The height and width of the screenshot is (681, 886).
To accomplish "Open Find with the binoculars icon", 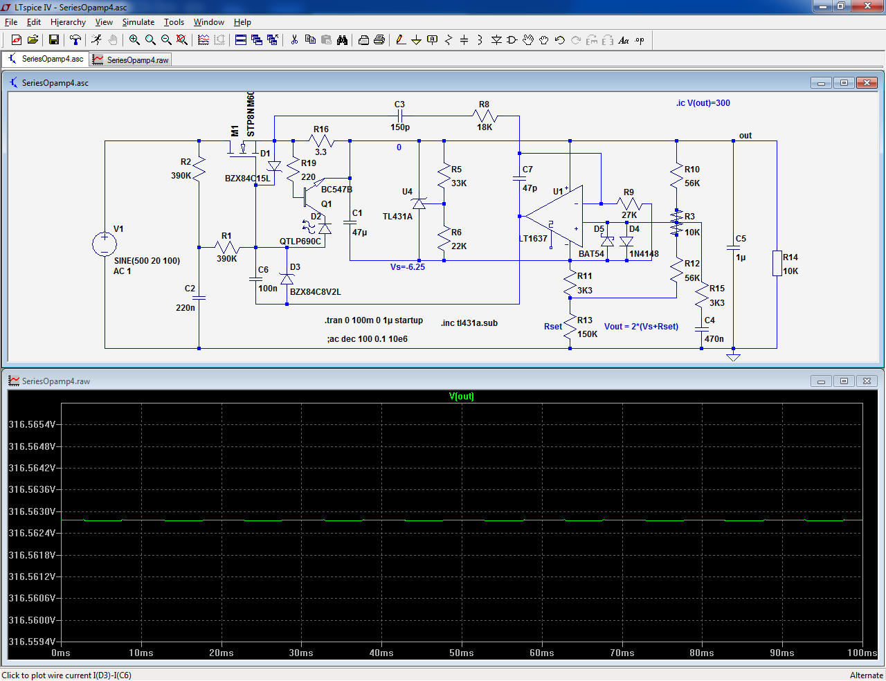I will [x=342, y=40].
